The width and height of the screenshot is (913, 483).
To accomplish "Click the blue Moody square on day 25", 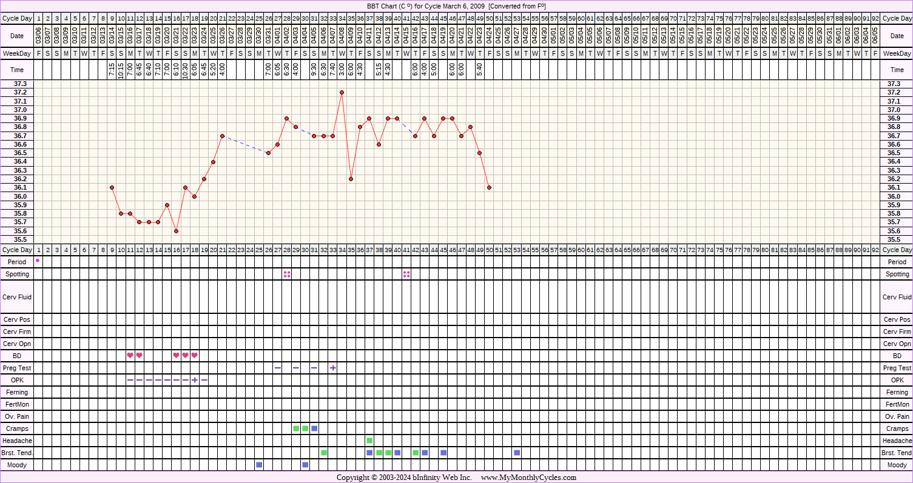I will 259,465.
